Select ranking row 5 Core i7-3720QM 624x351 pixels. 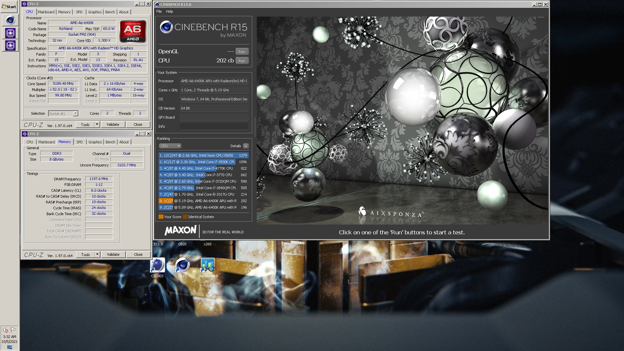[x=203, y=181]
